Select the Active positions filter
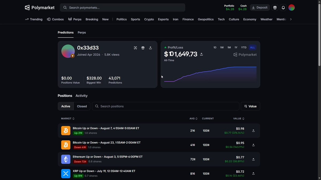321x180 pixels. [66, 106]
